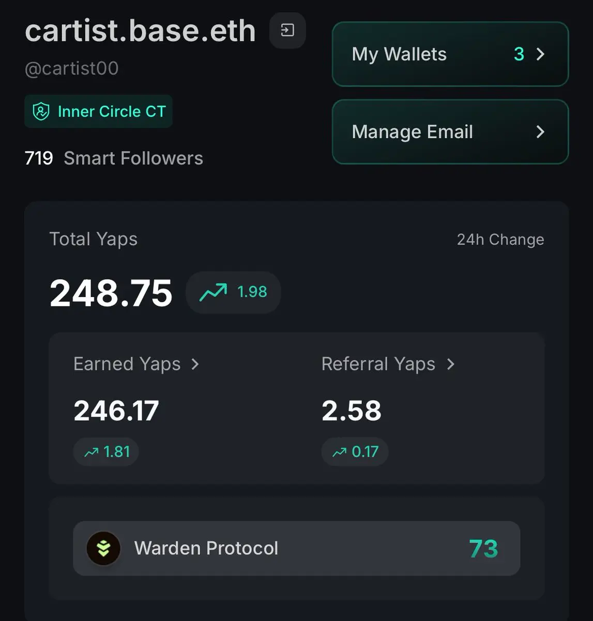Expand My Wallets using its chevron arrow
Screen dimensions: 593x621
tap(540, 54)
